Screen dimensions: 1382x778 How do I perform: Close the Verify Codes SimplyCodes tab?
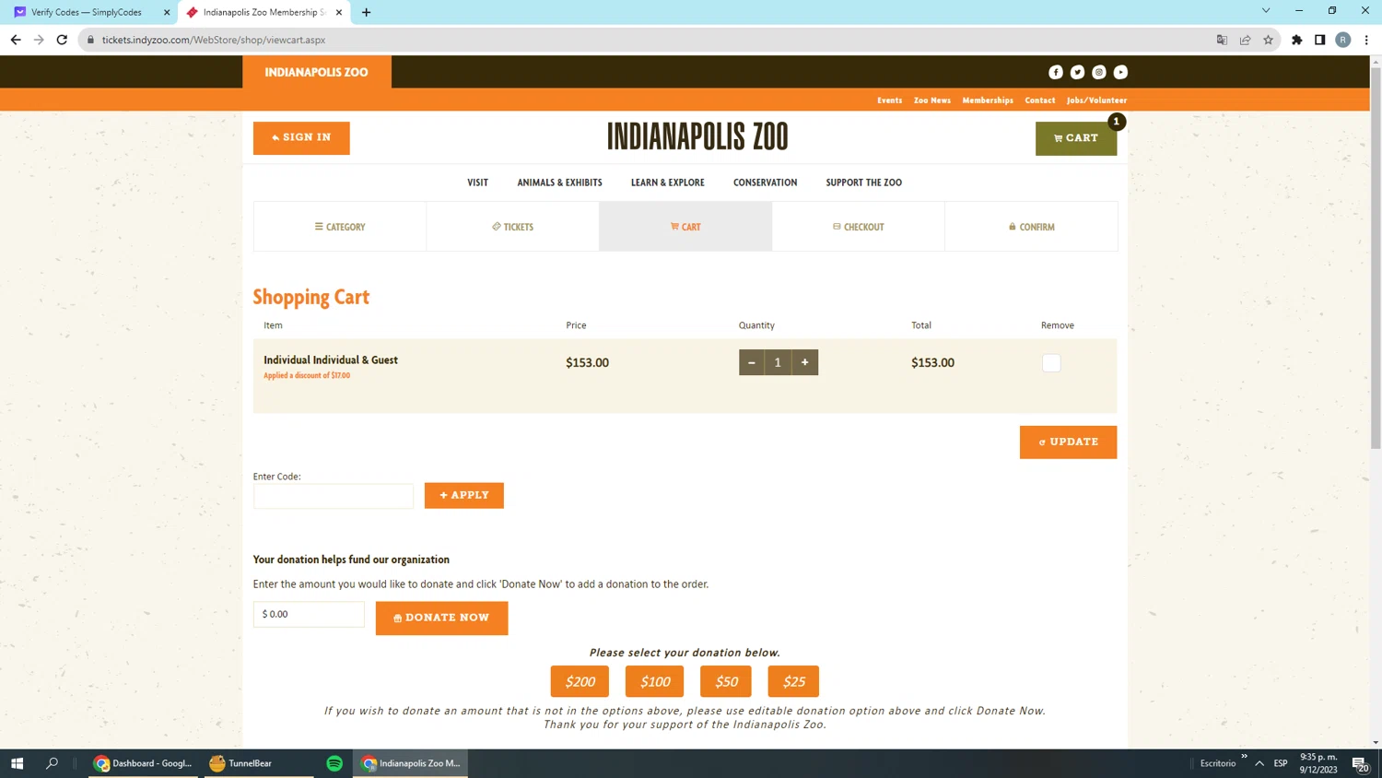167,12
